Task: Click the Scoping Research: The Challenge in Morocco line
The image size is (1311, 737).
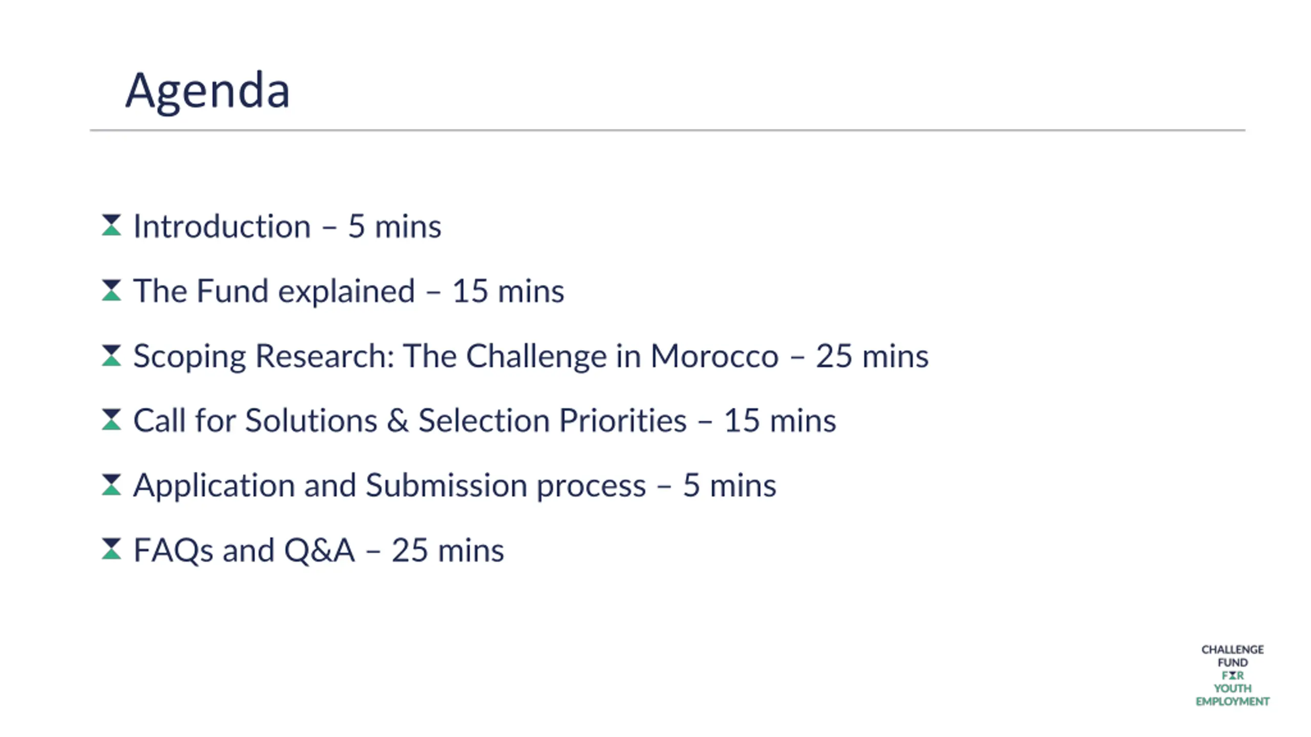Action: [531, 357]
